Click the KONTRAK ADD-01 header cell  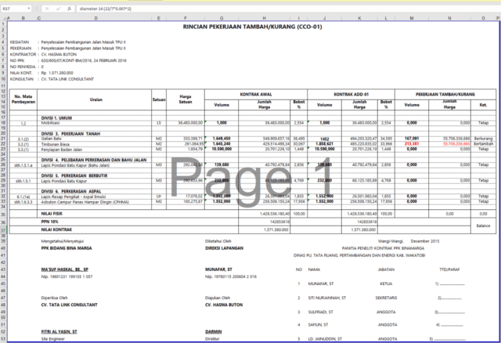[x=350, y=93]
